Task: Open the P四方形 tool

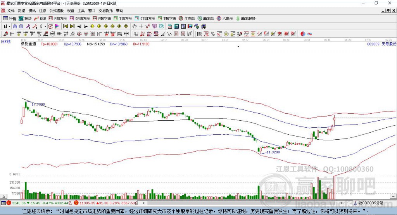Action: point(58,19)
